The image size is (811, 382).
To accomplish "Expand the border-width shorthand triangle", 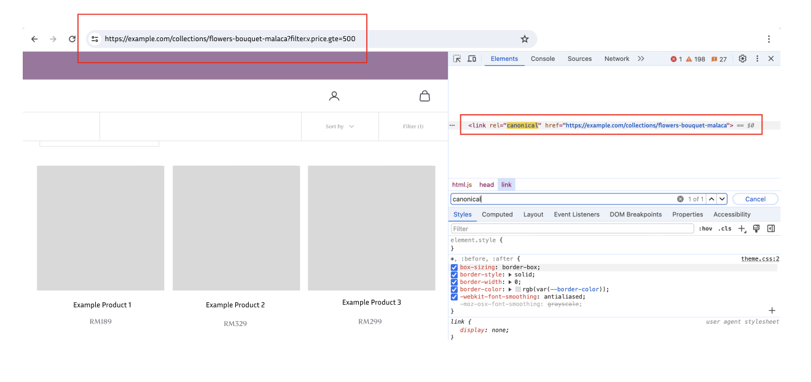I will click(510, 283).
